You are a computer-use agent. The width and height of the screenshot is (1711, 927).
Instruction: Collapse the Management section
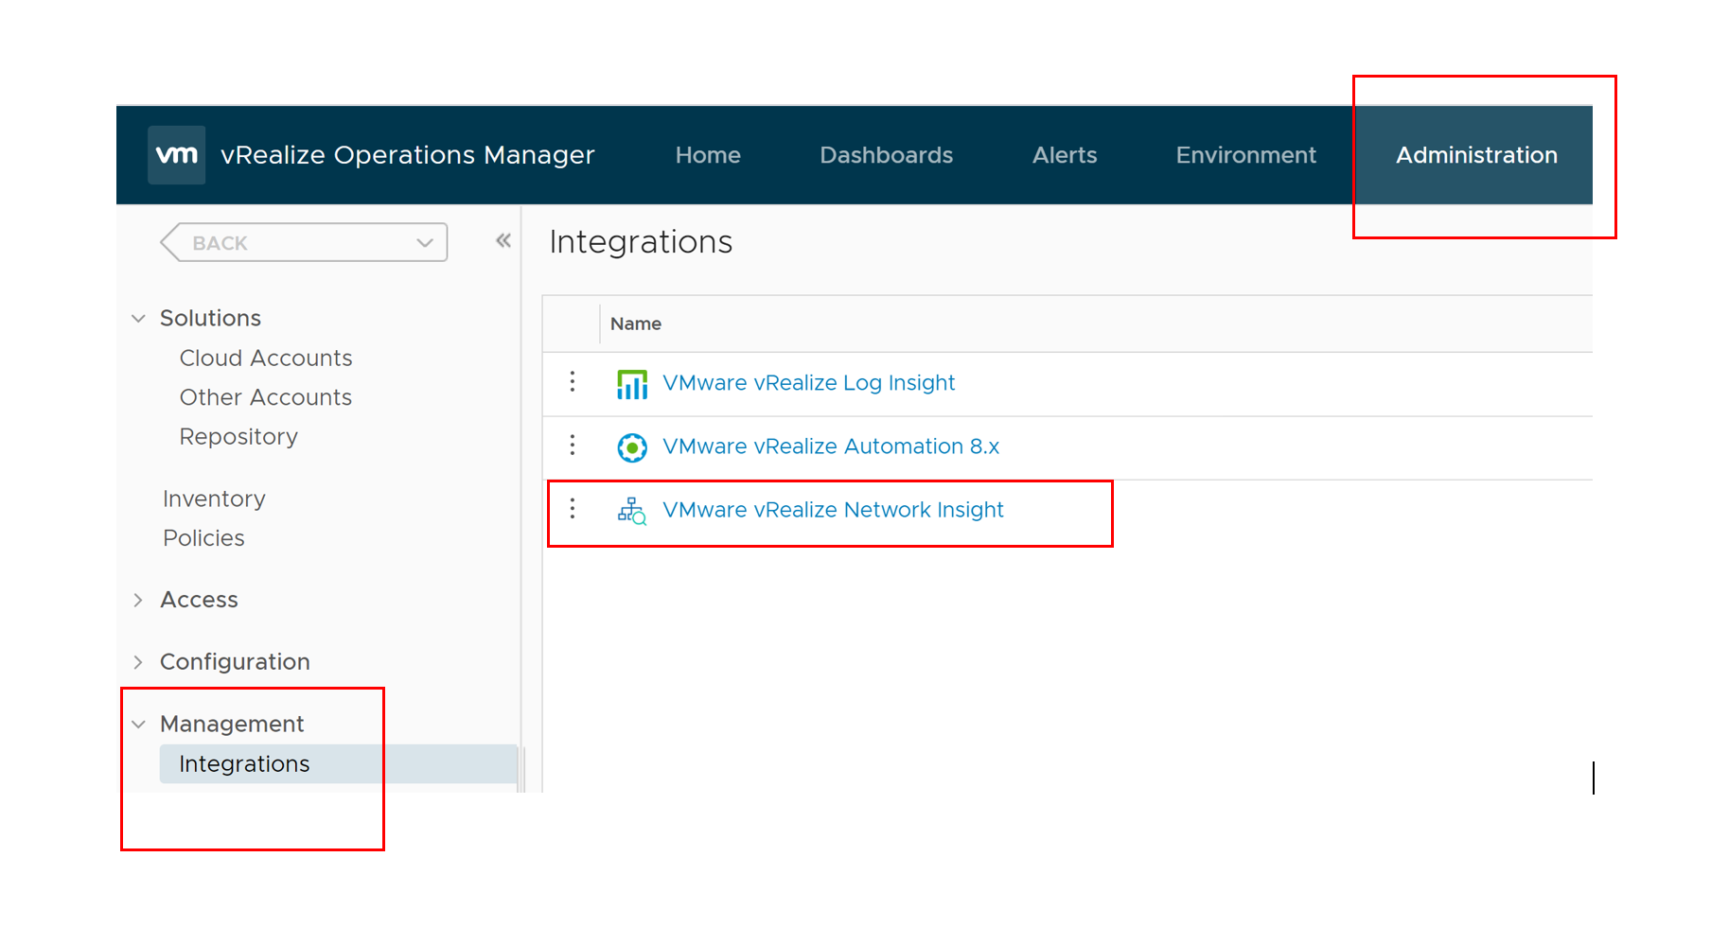pos(138,725)
